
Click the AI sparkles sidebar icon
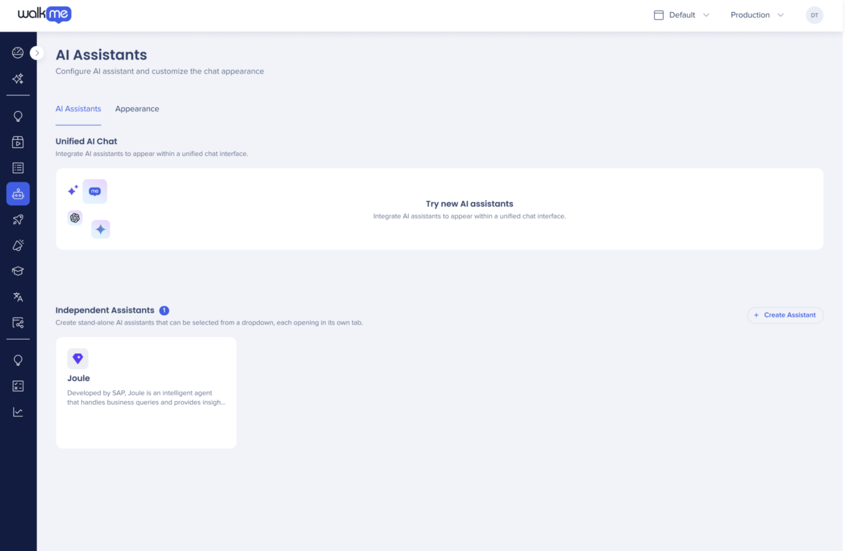pos(18,79)
